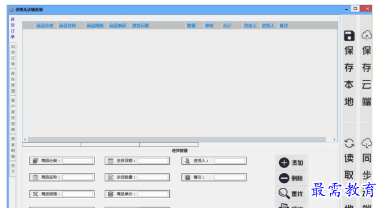Click the 进货日期 column header

click(158, 25)
